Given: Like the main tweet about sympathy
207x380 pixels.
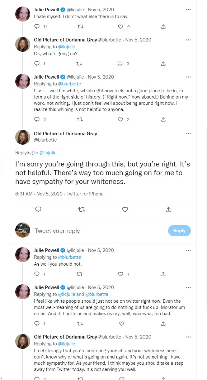Looking at the screenshot, I should [125, 209].
